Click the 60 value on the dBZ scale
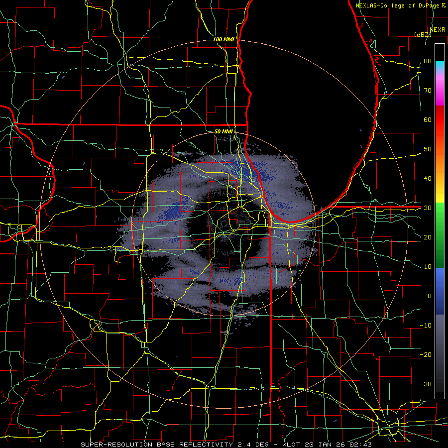 428,119
